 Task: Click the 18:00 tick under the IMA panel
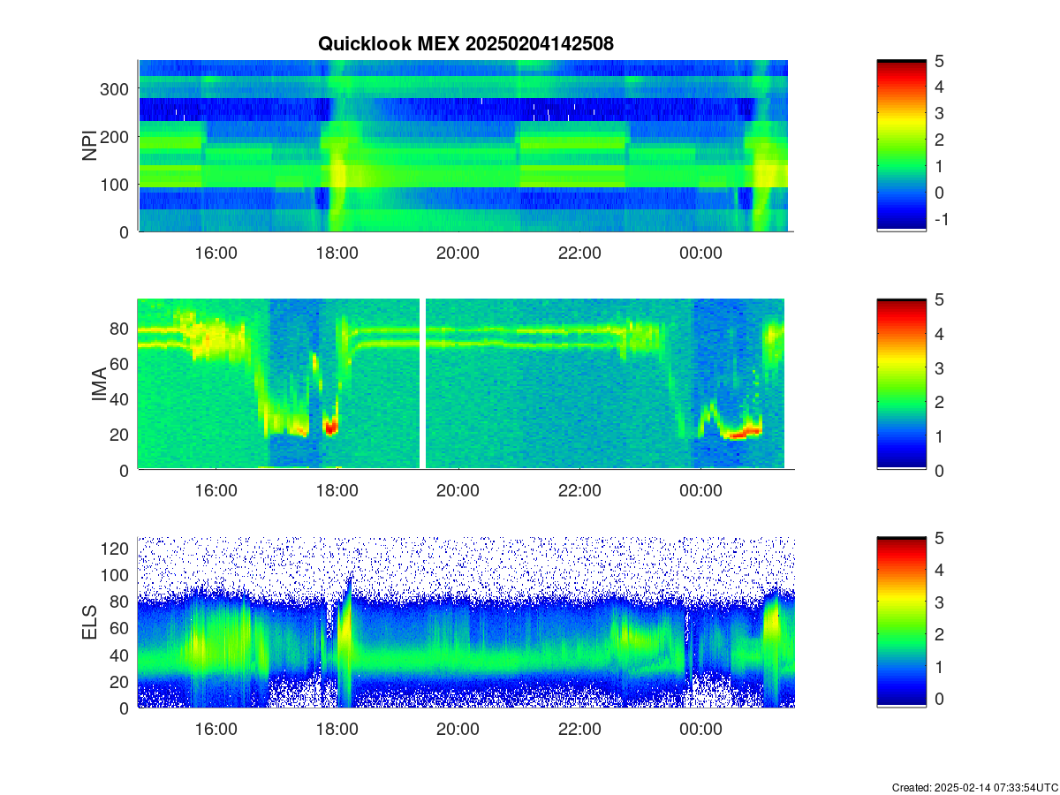337,490
